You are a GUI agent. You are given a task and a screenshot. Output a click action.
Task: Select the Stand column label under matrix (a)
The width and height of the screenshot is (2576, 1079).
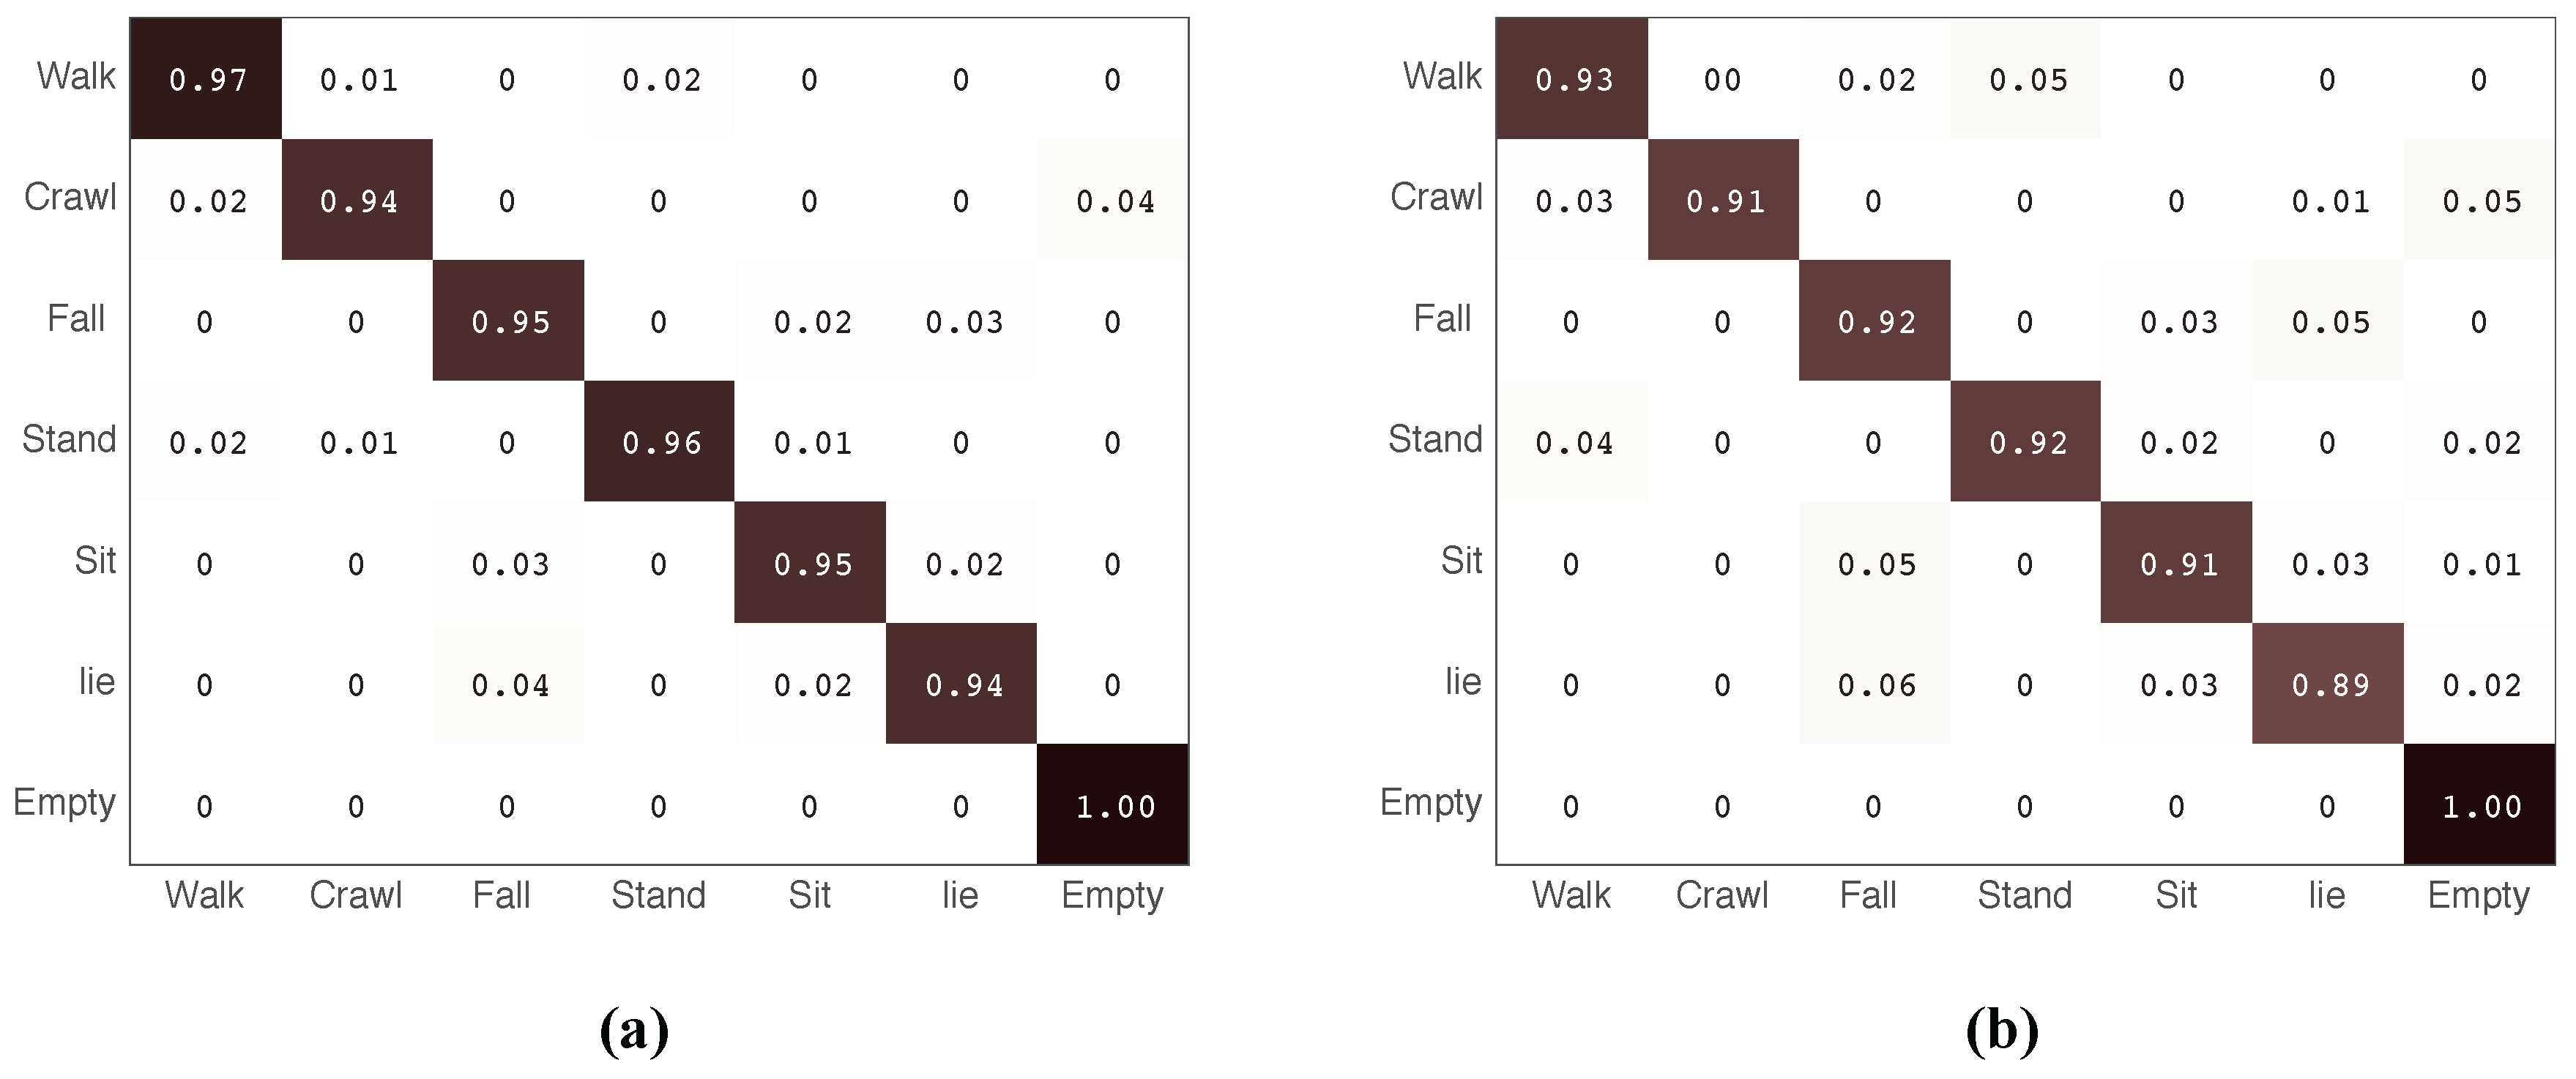click(658, 895)
